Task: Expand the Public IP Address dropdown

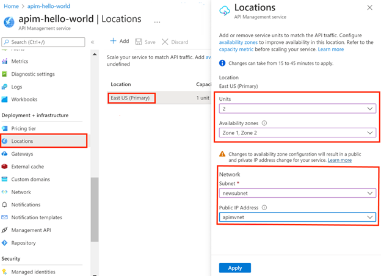Action: (x=297, y=217)
